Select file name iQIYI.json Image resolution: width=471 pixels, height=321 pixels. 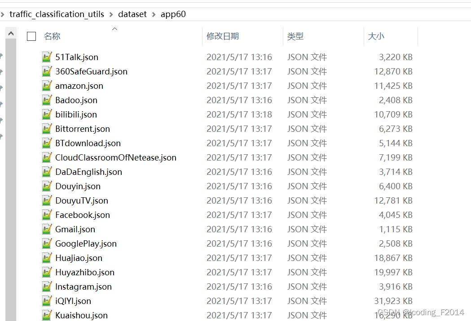73,301
